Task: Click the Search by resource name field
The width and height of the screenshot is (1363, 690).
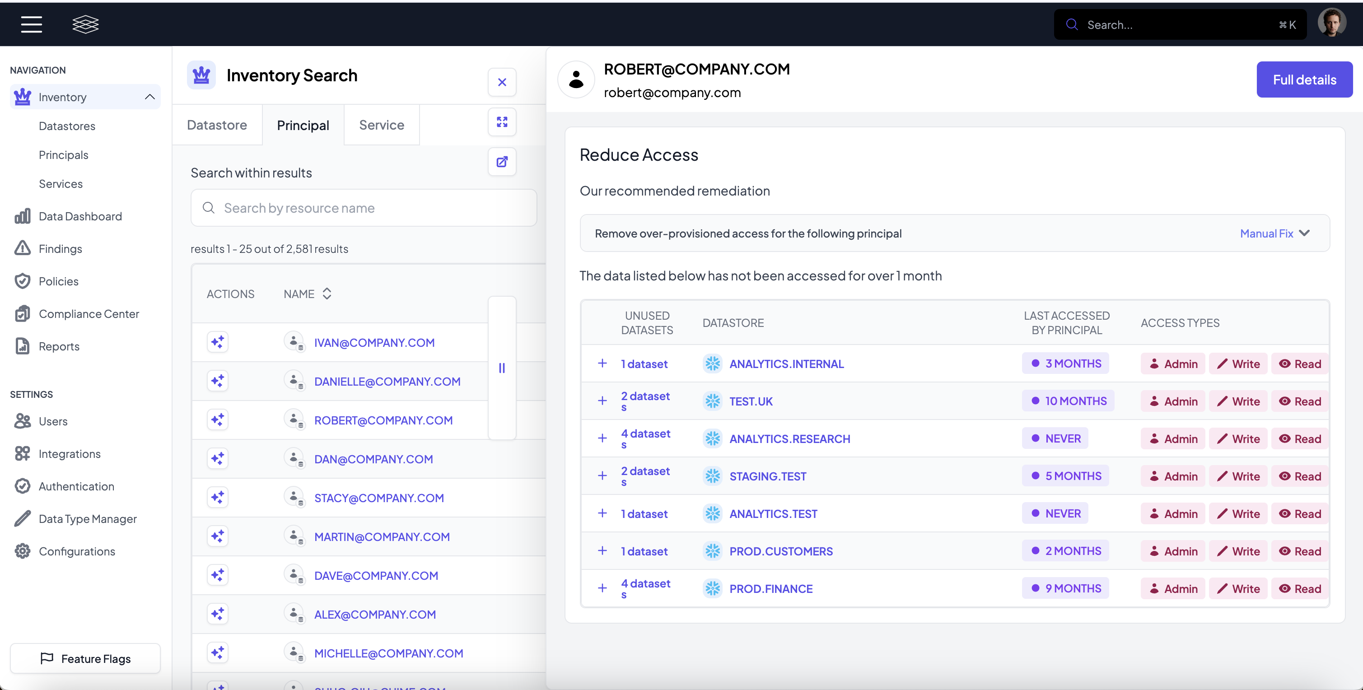Action: [364, 208]
